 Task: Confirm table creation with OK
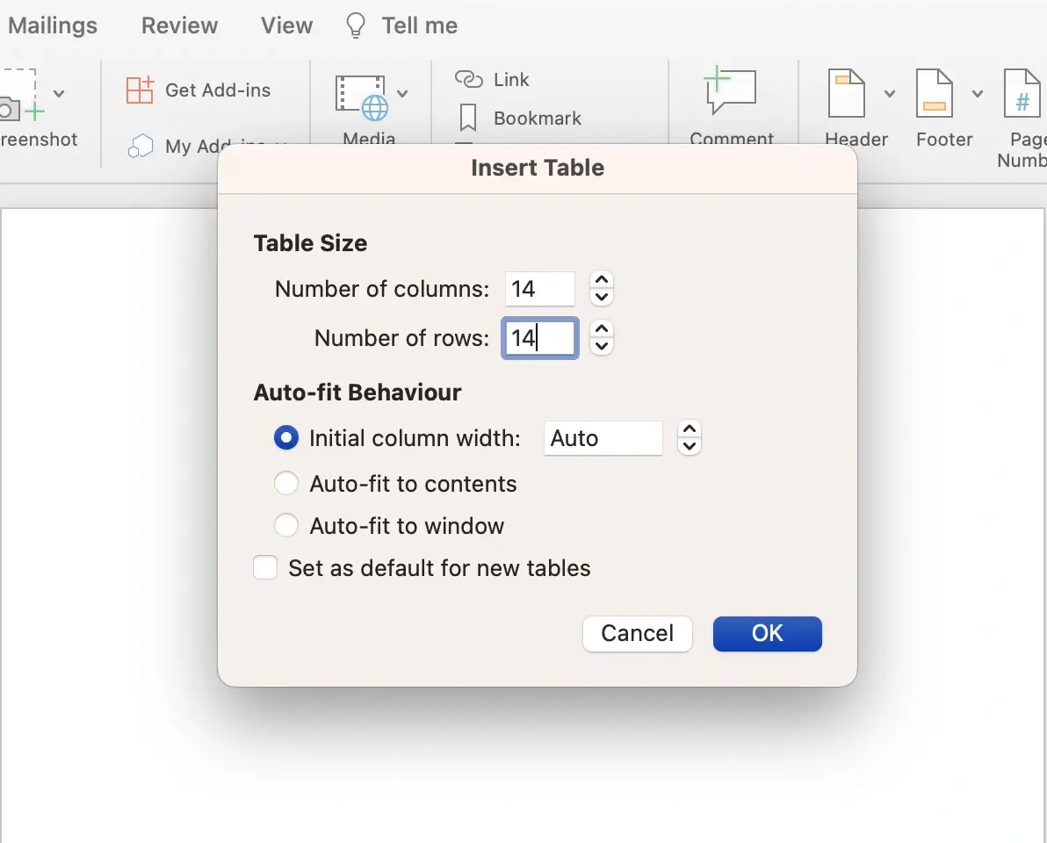pyautogui.click(x=767, y=633)
